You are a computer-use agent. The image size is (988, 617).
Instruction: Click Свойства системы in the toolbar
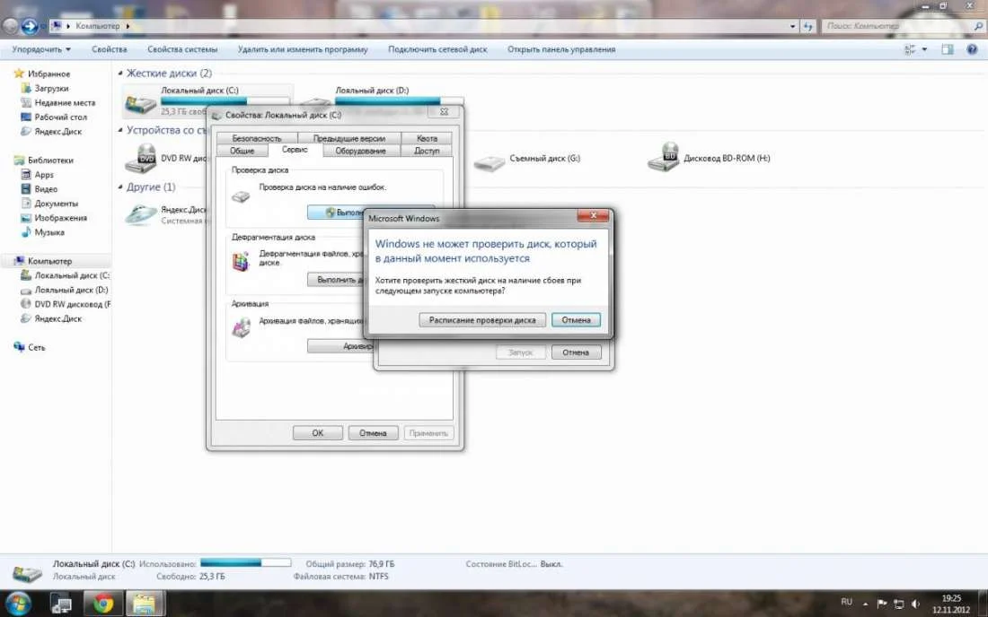pyautogui.click(x=182, y=49)
